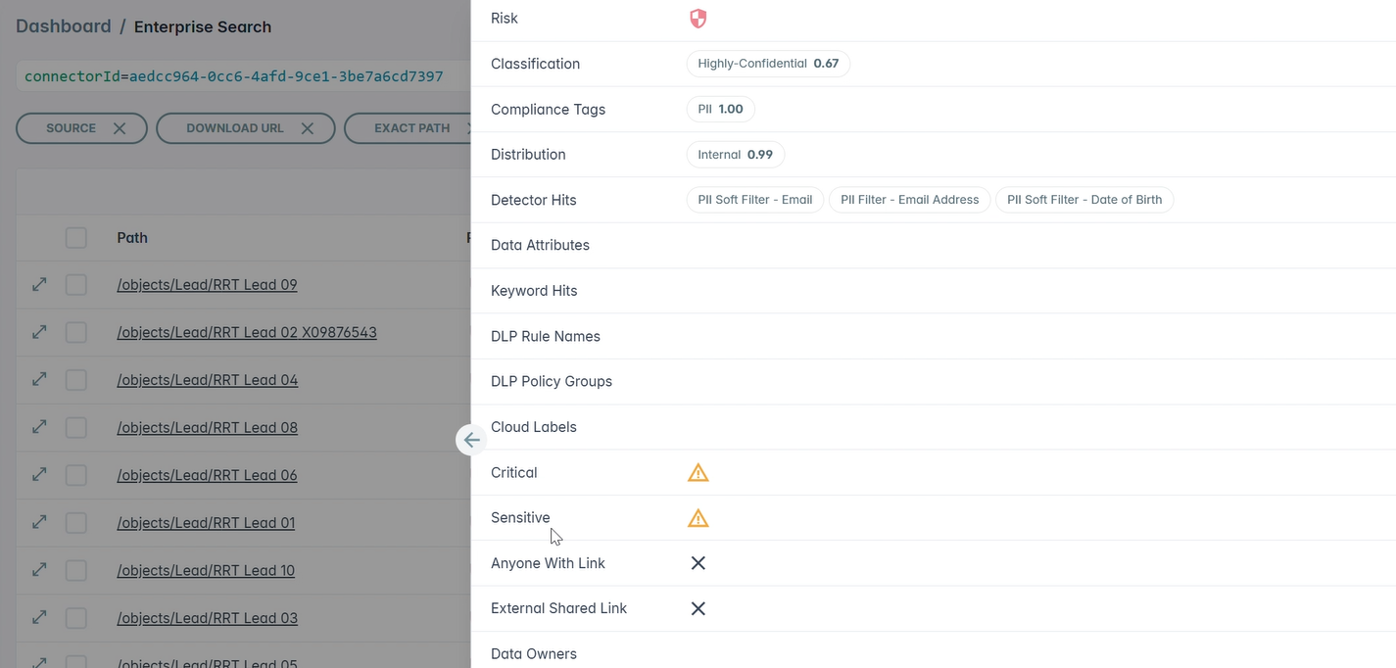
Task: Click the Internal 0.99 distribution tag
Action: tap(735, 155)
